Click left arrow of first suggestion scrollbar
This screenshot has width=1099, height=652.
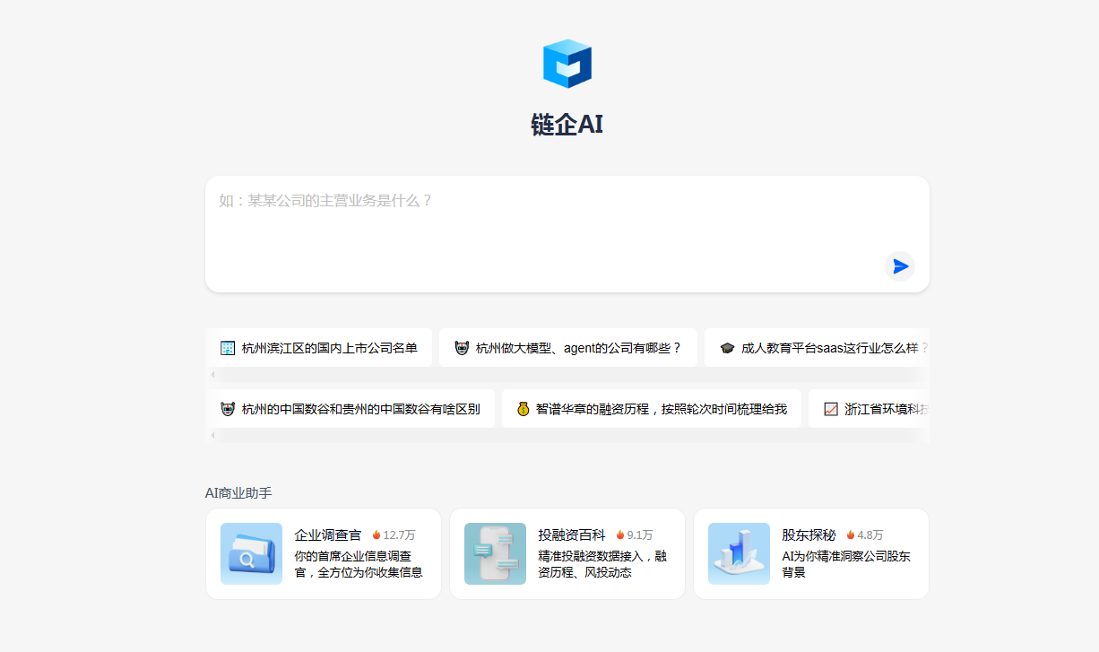click(x=212, y=374)
